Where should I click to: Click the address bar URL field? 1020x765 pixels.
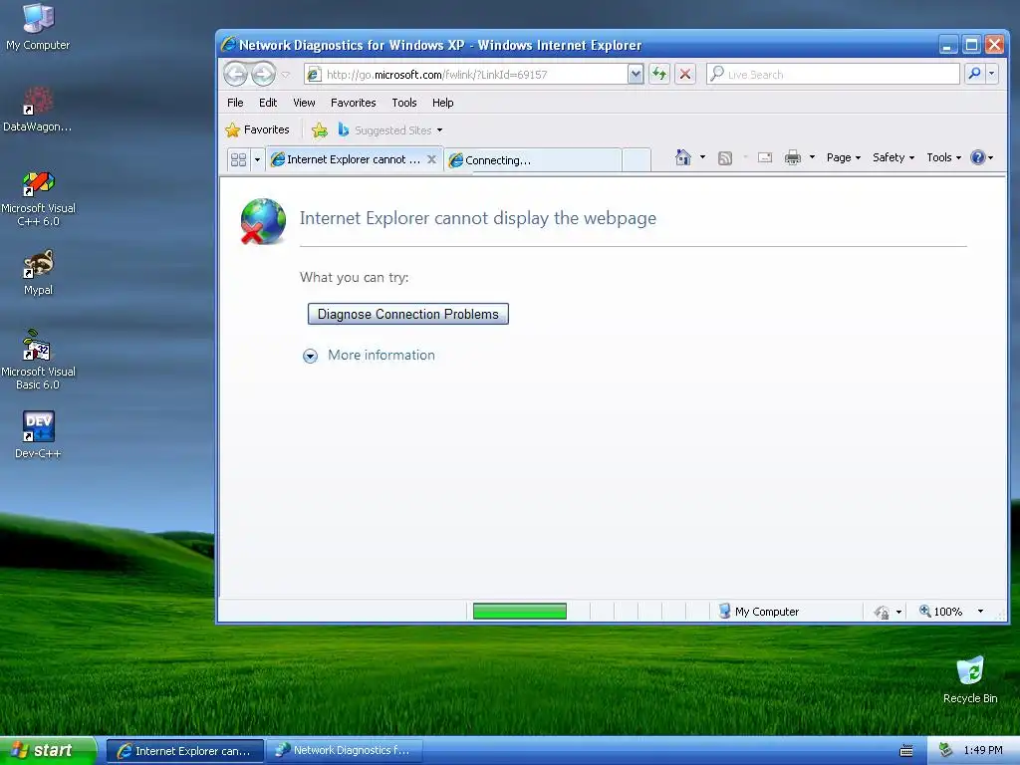point(466,74)
